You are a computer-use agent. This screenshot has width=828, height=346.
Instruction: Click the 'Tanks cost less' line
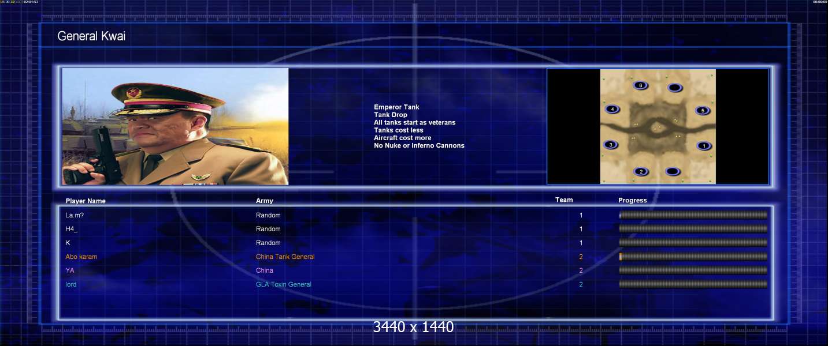click(x=398, y=130)
